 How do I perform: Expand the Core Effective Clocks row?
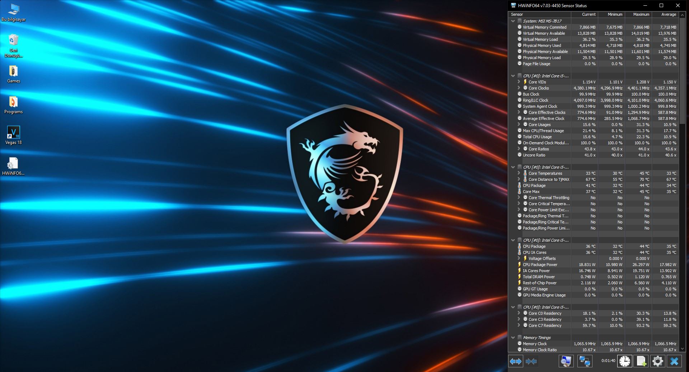519,112
